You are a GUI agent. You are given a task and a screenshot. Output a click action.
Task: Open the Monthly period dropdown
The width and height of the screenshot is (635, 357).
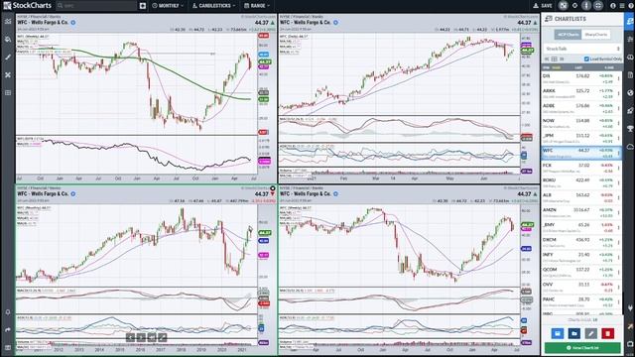168,6
